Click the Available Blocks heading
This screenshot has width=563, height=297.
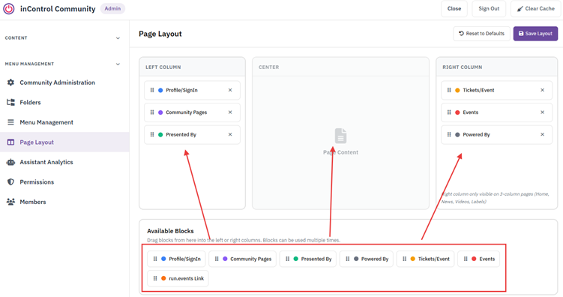point(170,231)
